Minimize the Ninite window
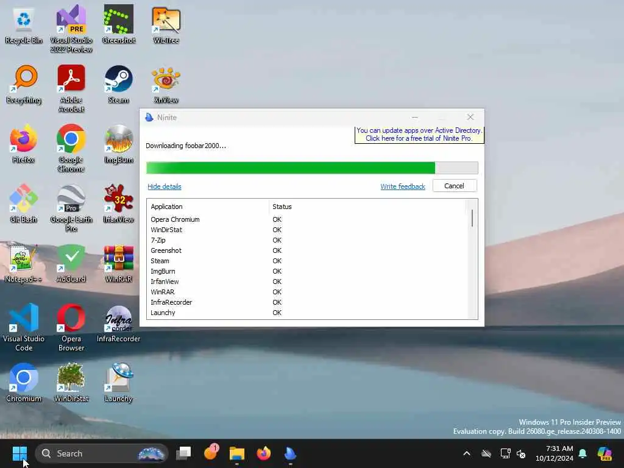This screenshot has height=468, width=624. 415,117
